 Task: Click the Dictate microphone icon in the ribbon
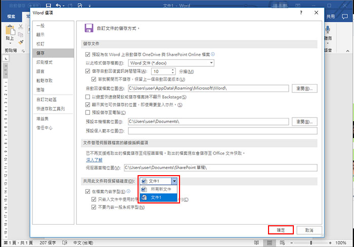coord(328,30)
